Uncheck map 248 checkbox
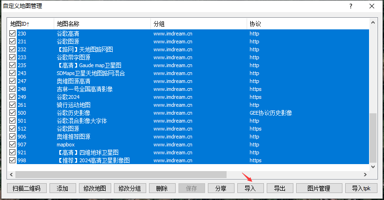Image resolution: width=384 pixels, height=200 pixels. (12, 89)
